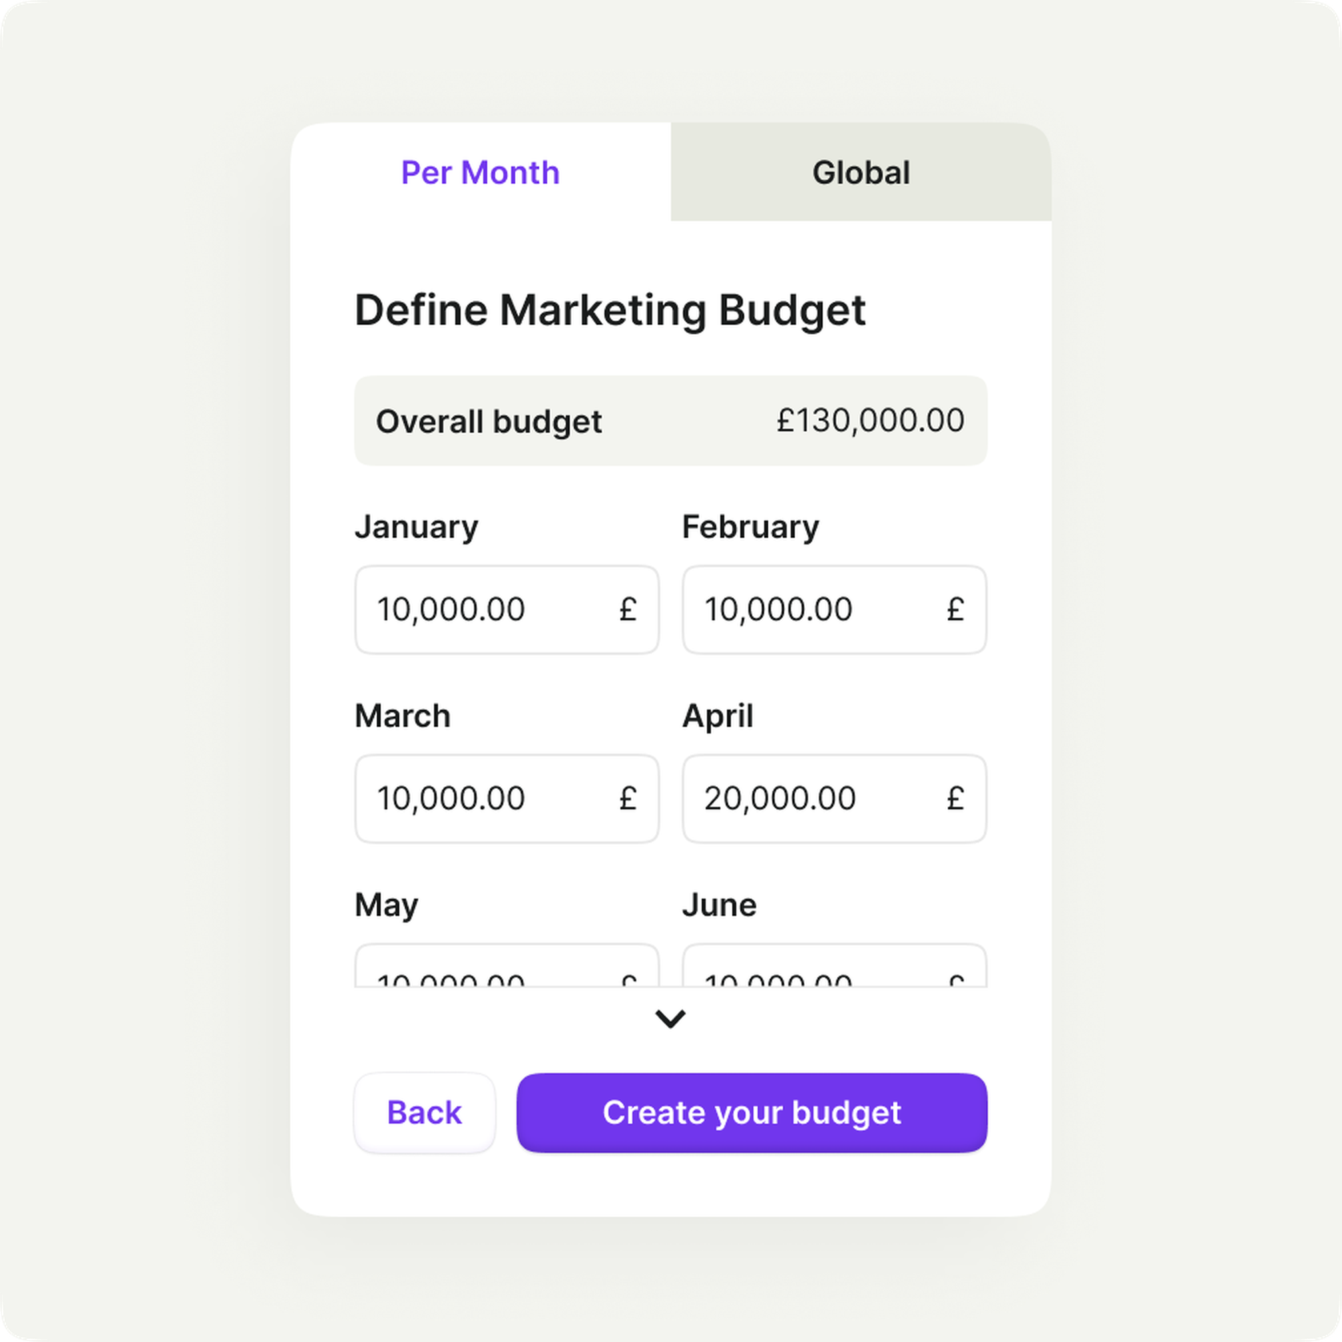Click the partially visible May budget field
The height and width of the screenshot is (1342, 1342).
click(507, 969)
